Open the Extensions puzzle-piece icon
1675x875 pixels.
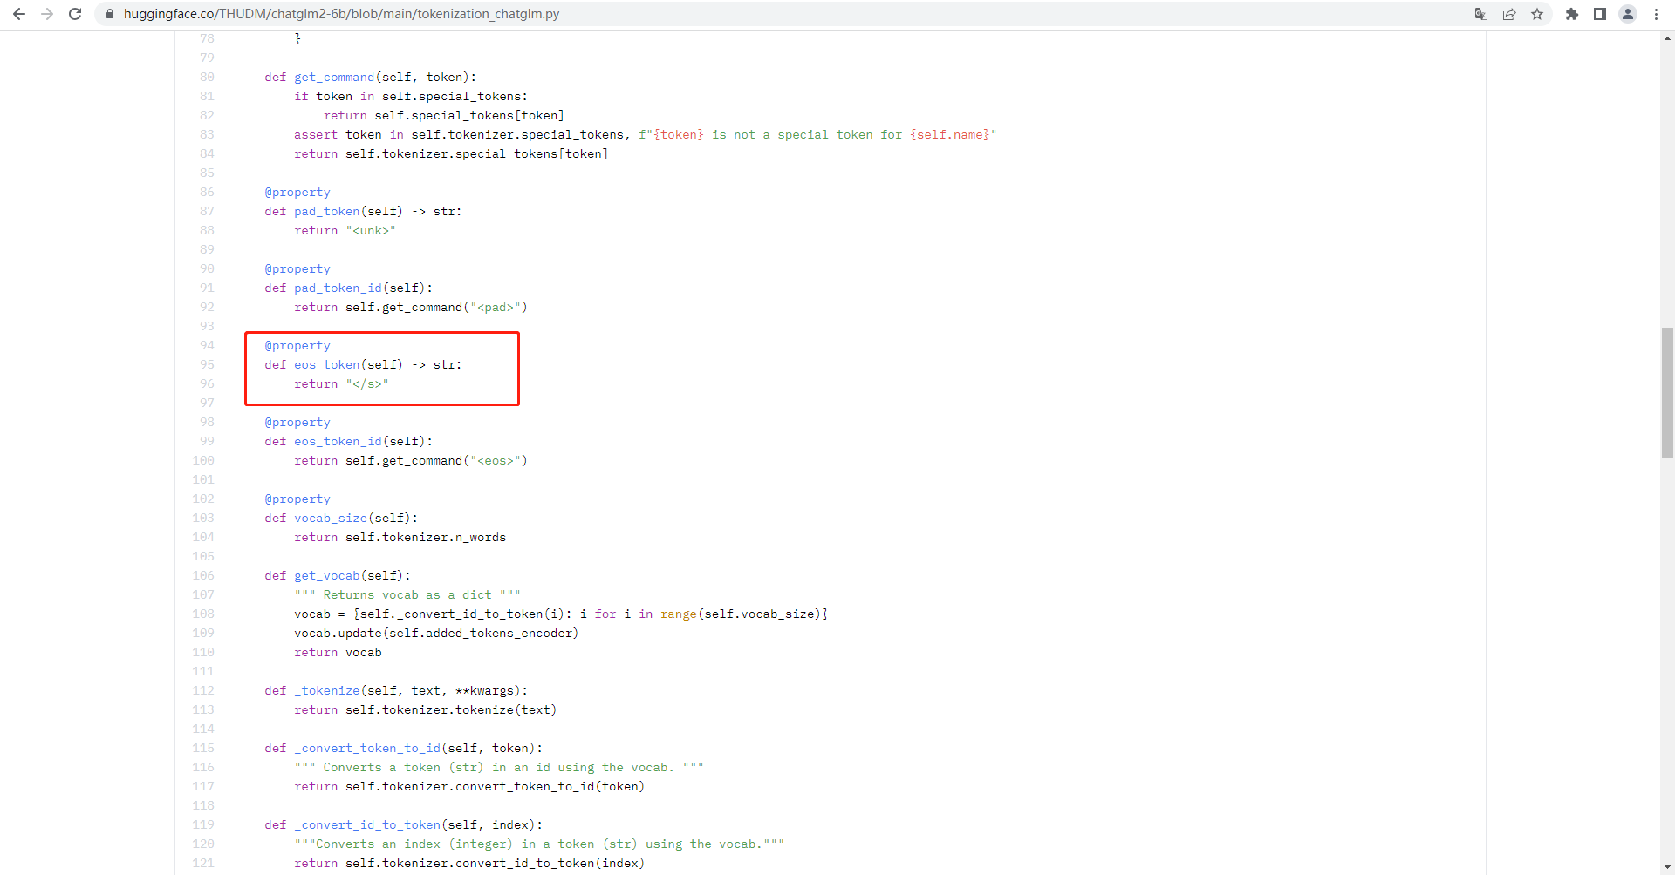1572,14
